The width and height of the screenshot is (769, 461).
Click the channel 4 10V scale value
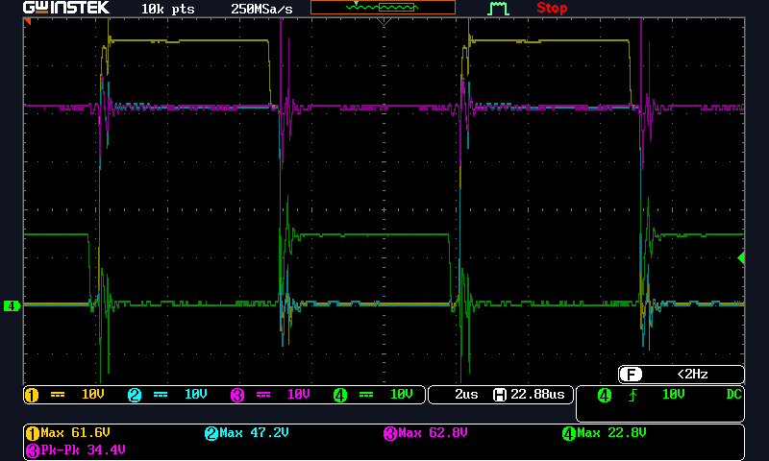click(402, 395)
